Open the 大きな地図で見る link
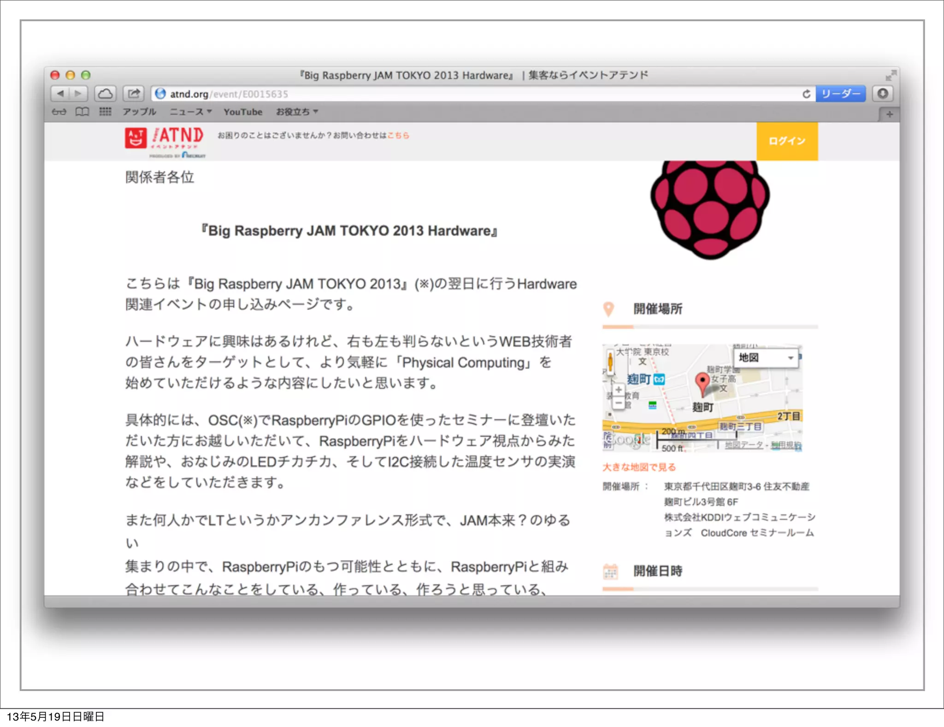The width and height of the screenshot is (944, 727). click(639, 467)
